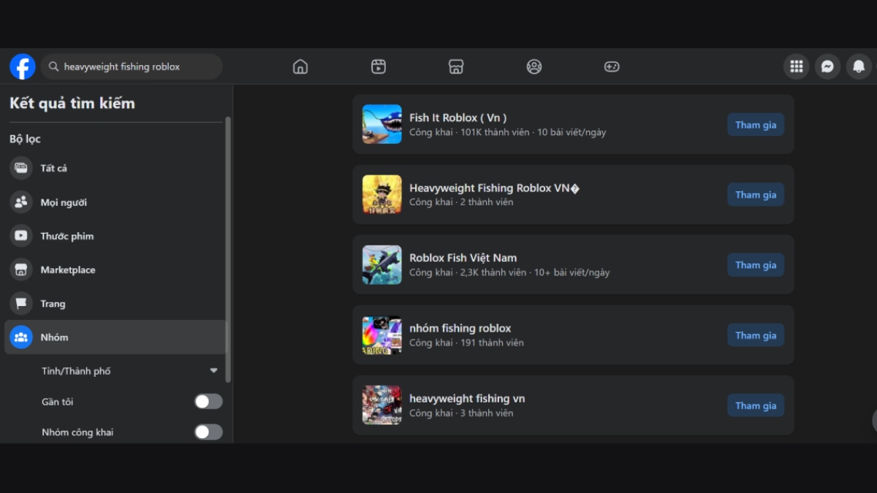Open the Home feed icon
The height and width of the screenshot is (493, 877).
tap(300, 66)
